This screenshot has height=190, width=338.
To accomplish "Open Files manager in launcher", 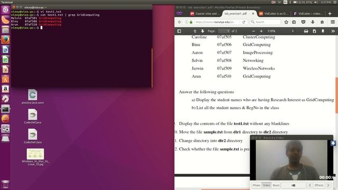I will click(x=5, y=30).
